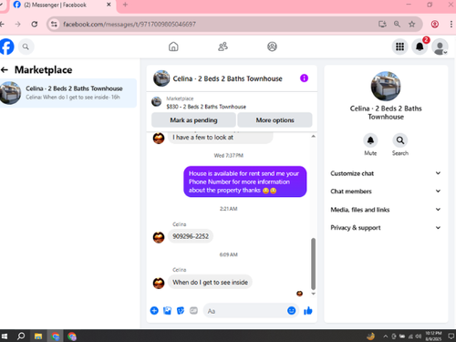Open the purple conversation information icon
Image resolution: width=456 pixels, height=342 pixels.
[304, 78]
